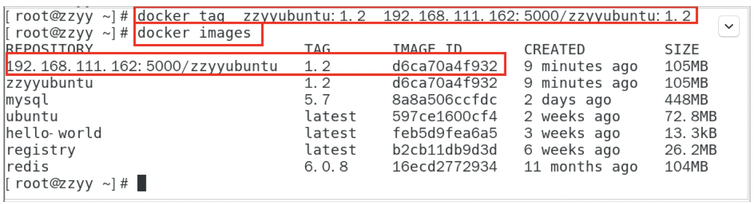This screenshot has width=754, height=204.
Task: Select the docker images command
Action: click(194, 33)
